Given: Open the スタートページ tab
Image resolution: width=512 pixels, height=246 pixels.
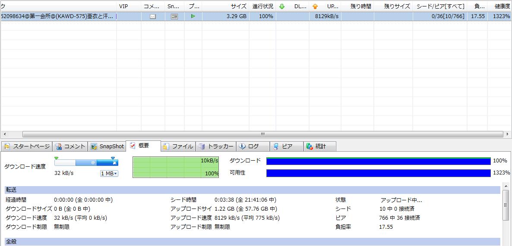Looking at the screenshot, I should pyautogui.click(x=27, y=146).
